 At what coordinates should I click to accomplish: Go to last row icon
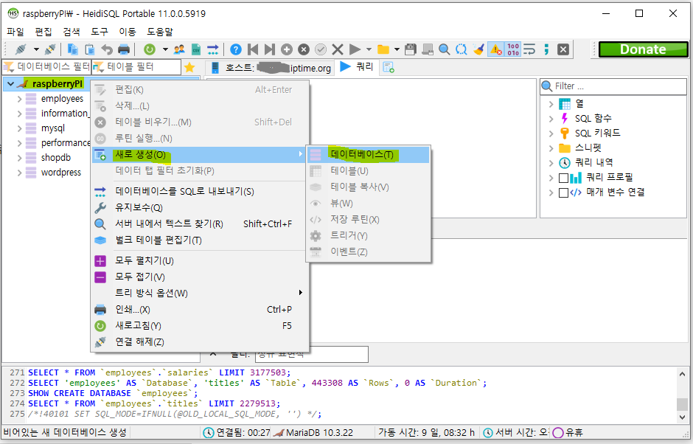270,49
